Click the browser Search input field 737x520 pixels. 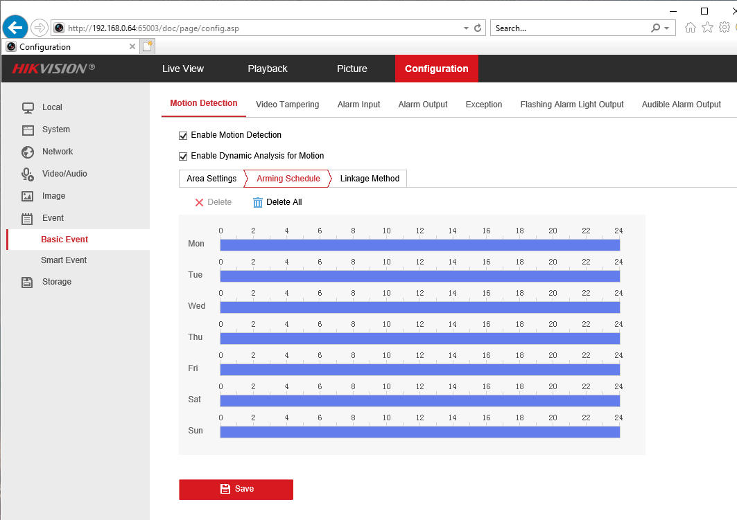point(569,28)
